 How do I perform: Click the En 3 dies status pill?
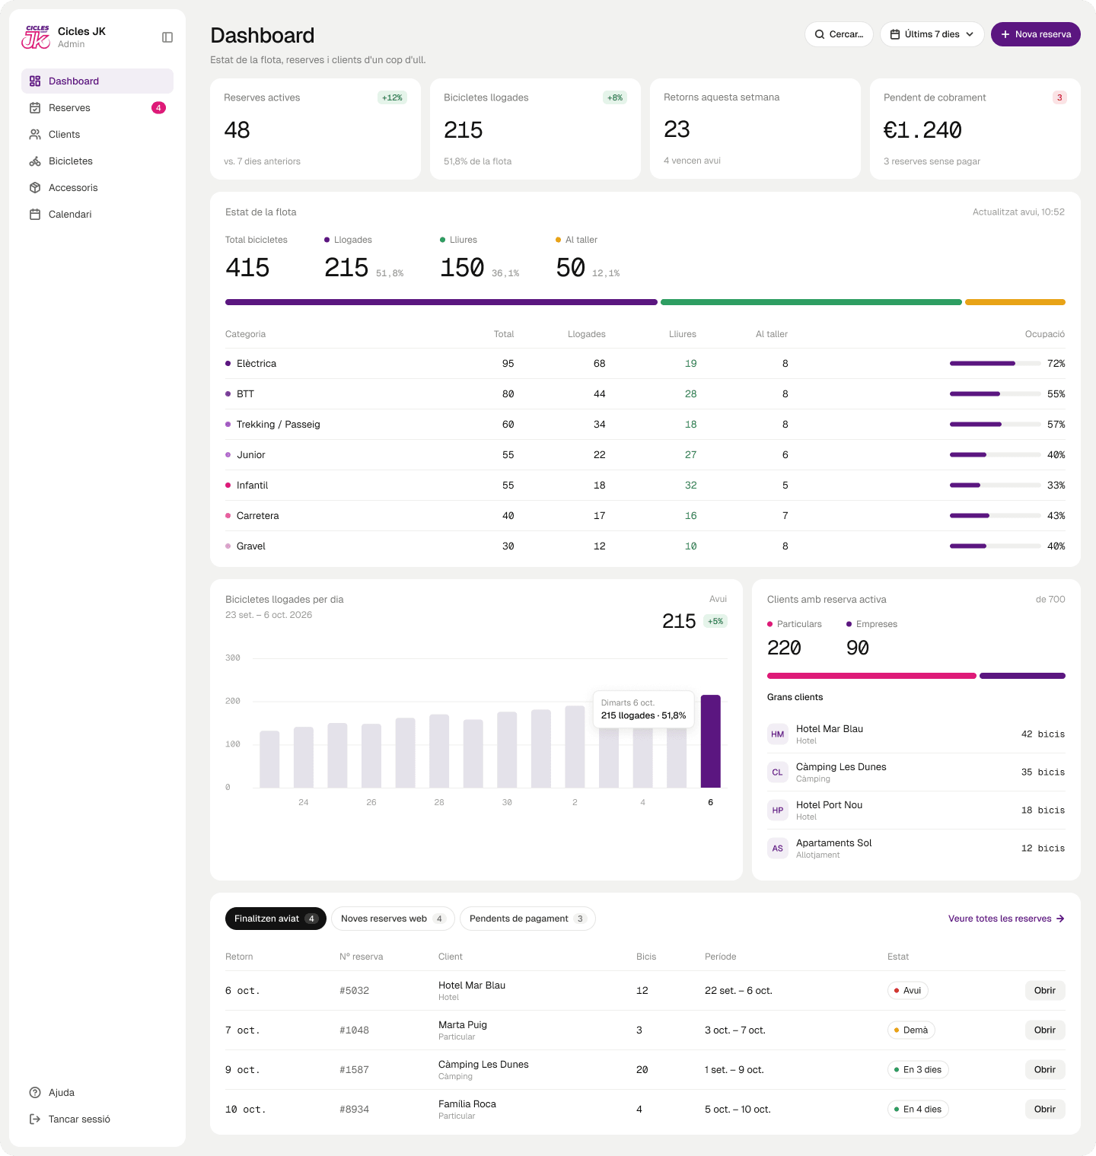(x=918, y=1070)
